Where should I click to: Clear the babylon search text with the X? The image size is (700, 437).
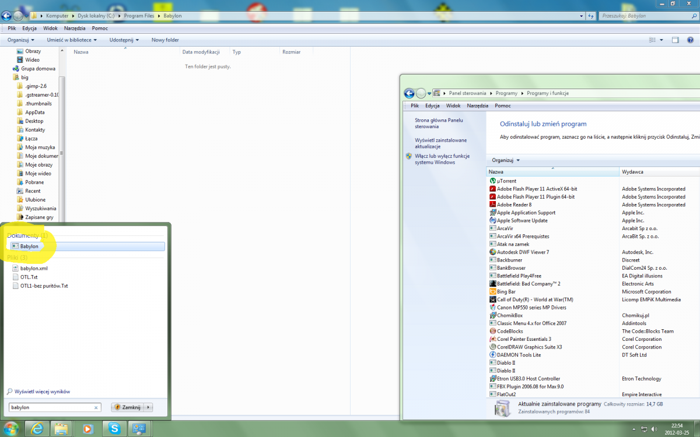pos(96,407)
